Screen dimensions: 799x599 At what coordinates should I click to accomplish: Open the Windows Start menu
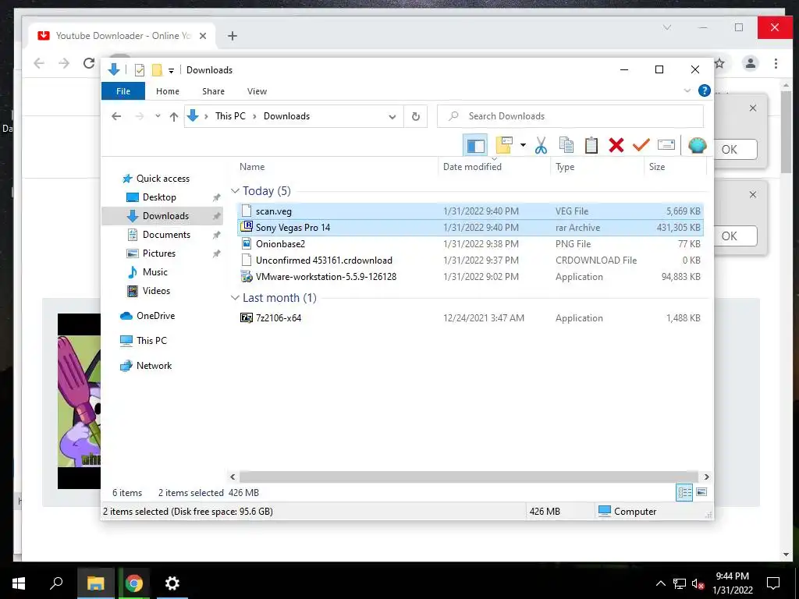(19, 583)
